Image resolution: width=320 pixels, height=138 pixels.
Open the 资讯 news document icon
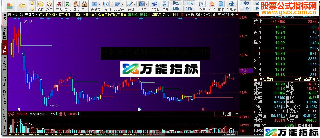tap(165, 6)
